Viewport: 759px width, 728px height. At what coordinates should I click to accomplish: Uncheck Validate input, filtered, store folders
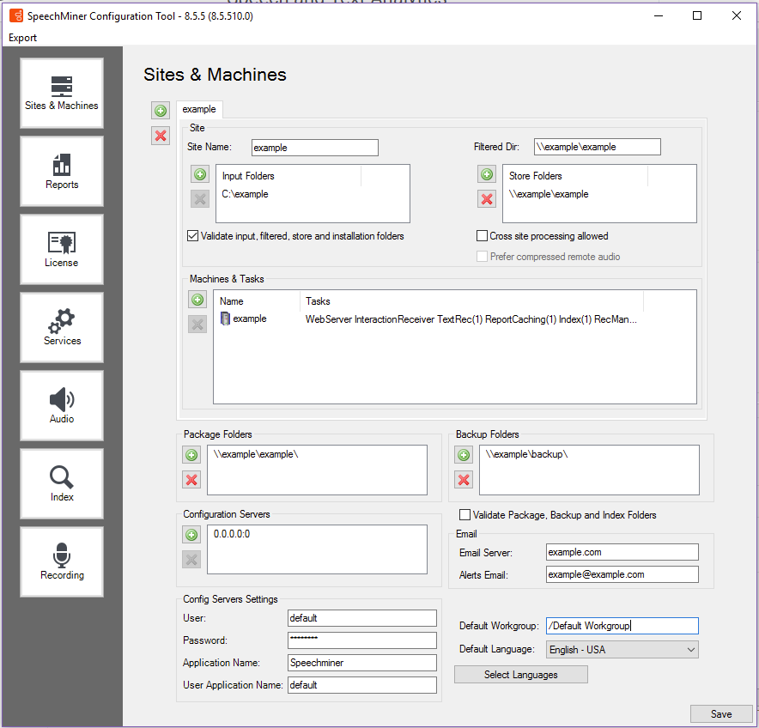coord(193,236)
